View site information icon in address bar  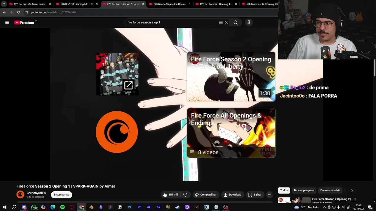coord(27,12)
